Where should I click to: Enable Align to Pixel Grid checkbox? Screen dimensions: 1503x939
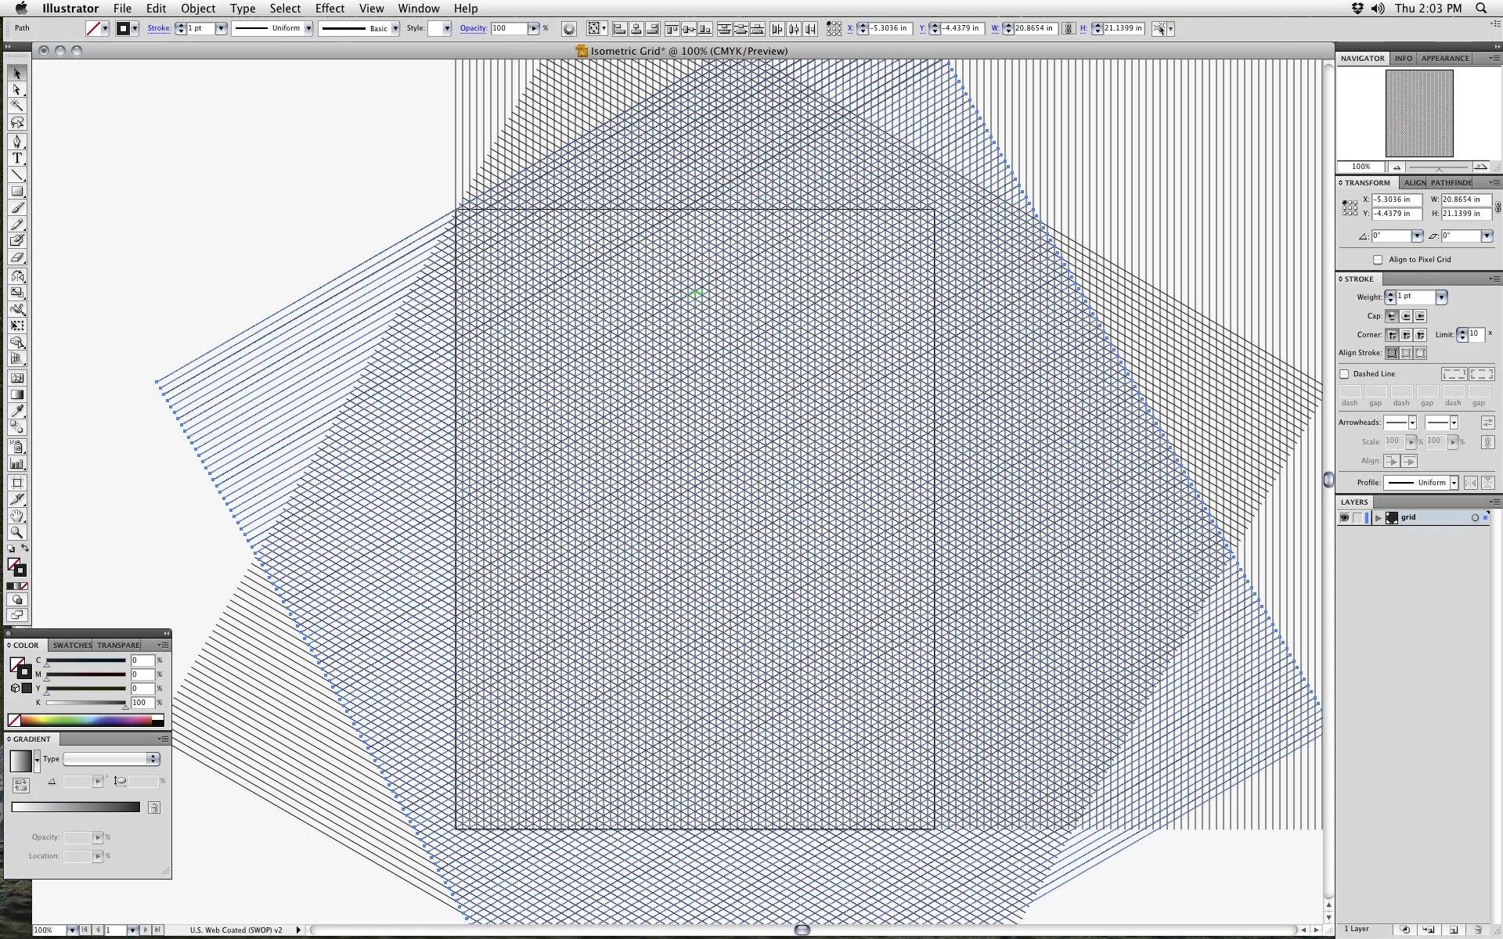point(1378,260)
